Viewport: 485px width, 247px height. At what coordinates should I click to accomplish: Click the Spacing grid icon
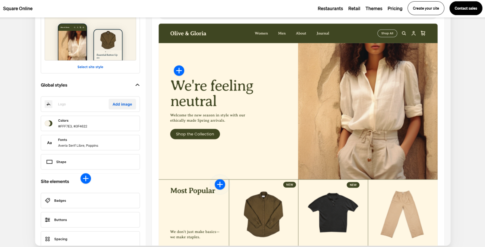point(48,239)
